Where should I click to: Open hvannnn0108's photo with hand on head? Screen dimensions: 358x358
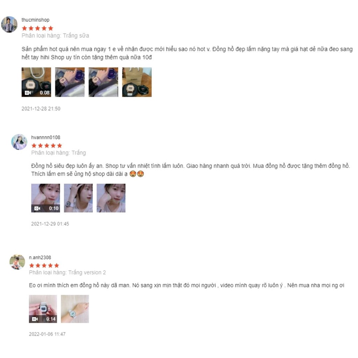(78, 198)
